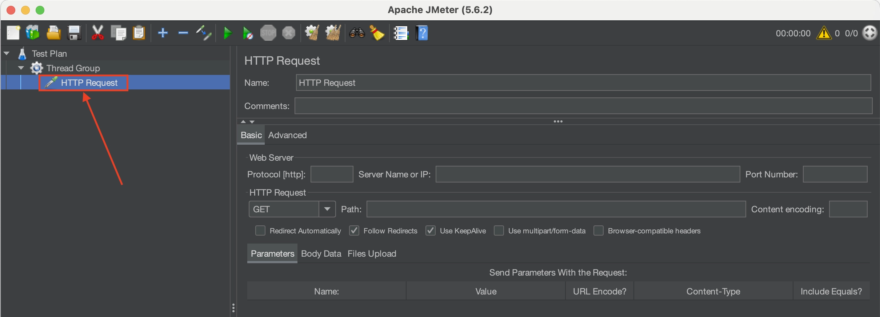This screenshot has width=880, height=317.
Task: Click the Copy icon
Action: [119, 33]
